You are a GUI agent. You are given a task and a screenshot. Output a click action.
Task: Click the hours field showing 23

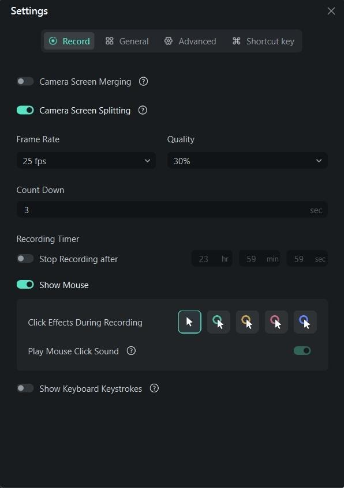click(212, 259)
